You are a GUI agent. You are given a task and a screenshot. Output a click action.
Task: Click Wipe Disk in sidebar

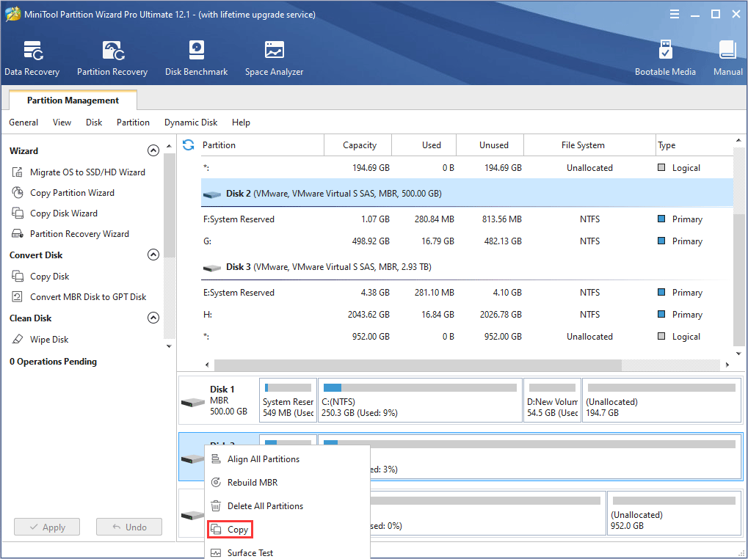pos(49,340)
